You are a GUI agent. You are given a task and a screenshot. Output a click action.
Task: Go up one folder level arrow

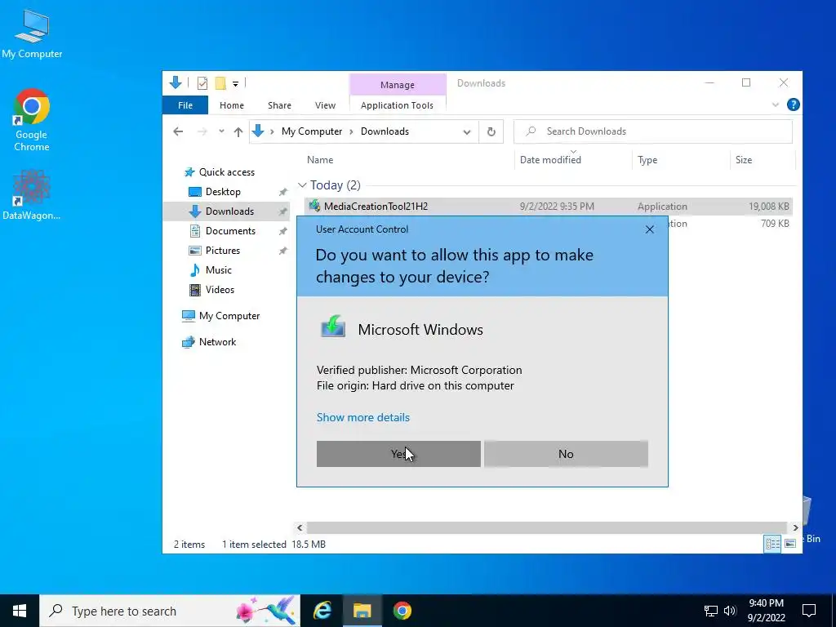pos(238,131)
